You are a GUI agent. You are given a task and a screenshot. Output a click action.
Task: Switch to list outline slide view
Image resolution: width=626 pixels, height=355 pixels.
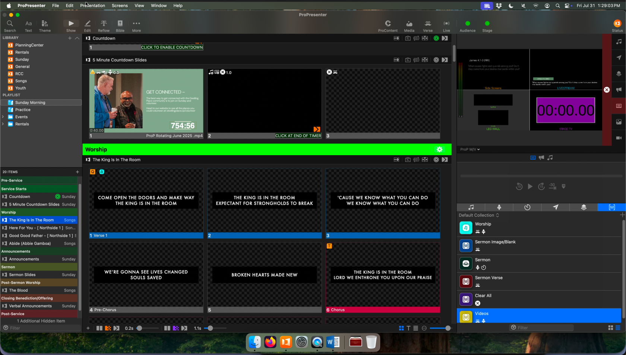coord(415,328)
